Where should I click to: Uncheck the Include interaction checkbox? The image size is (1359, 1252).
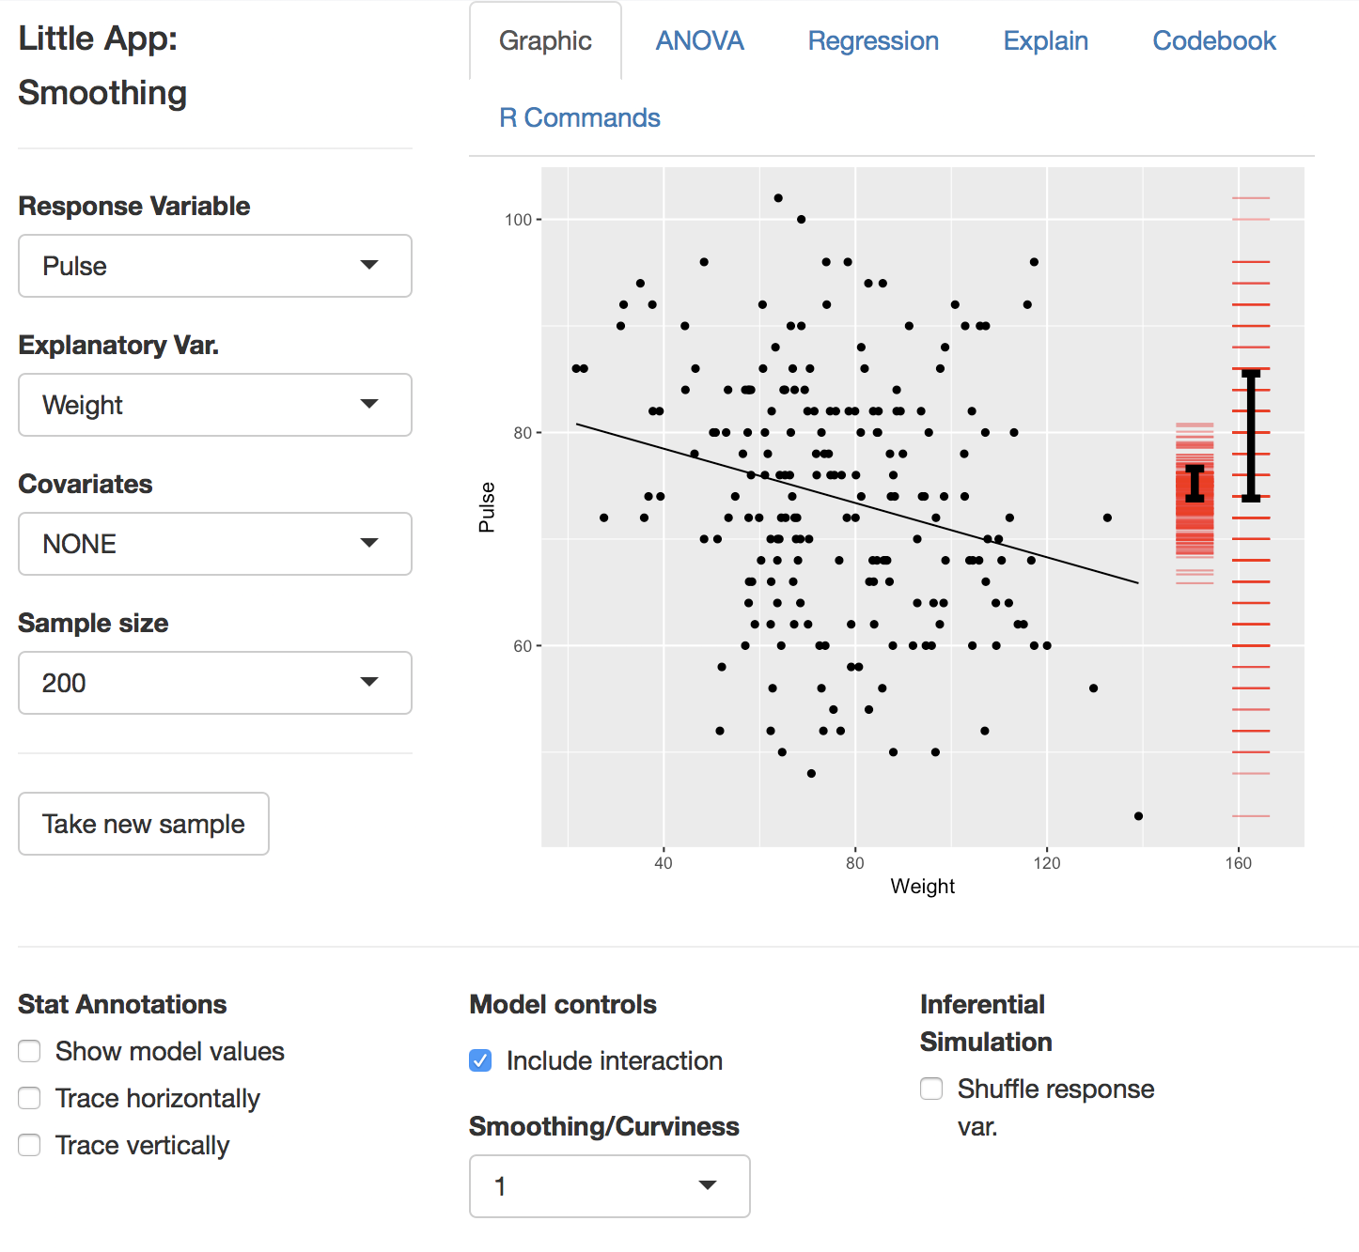click(480, 1060)
